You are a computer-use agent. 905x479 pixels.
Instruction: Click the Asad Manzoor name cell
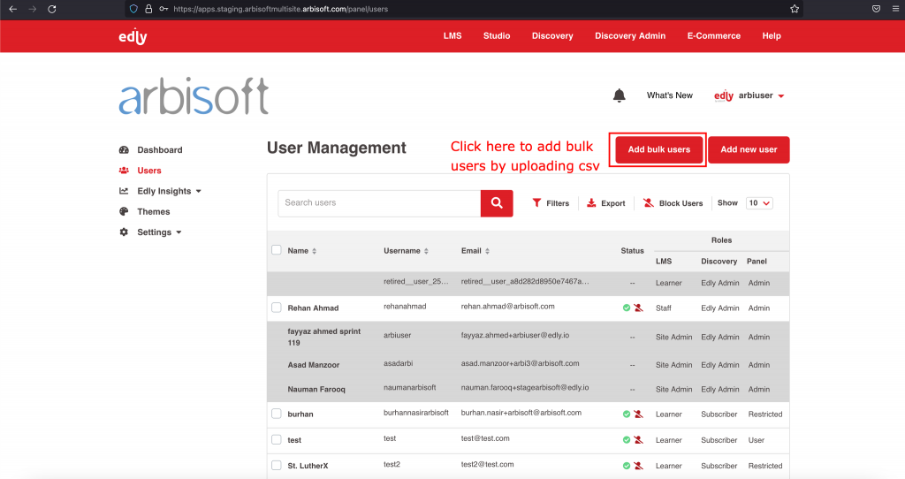coord(314,365)
